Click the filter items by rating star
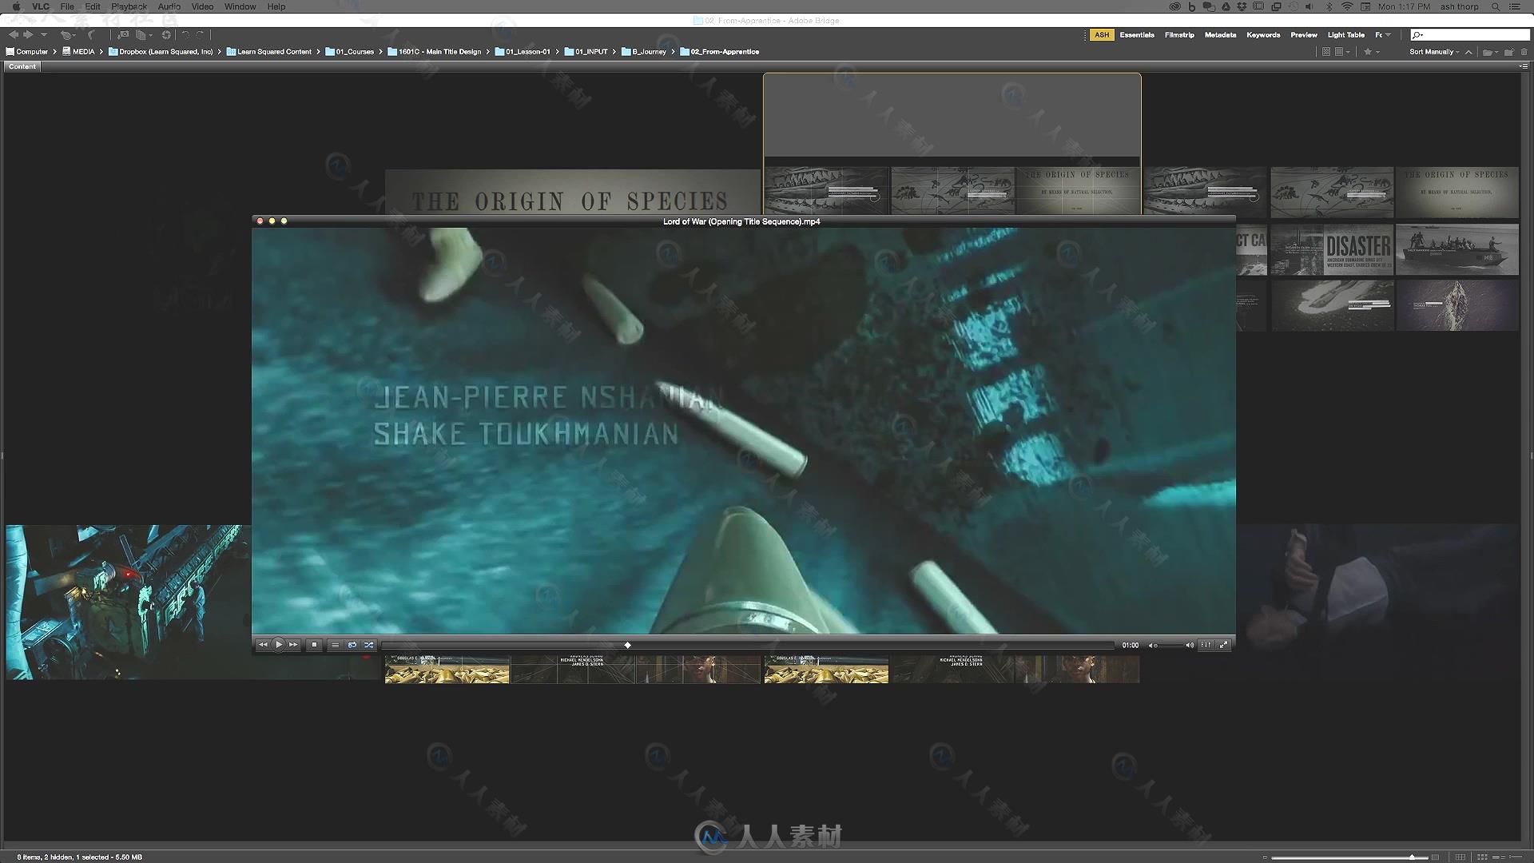The width and height of the screenshot is (1534, 863). 1368,52
